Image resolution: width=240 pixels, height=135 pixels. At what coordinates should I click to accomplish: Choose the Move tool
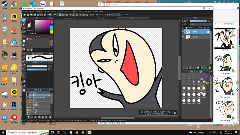pyautogui.click(x=24, y=36)
